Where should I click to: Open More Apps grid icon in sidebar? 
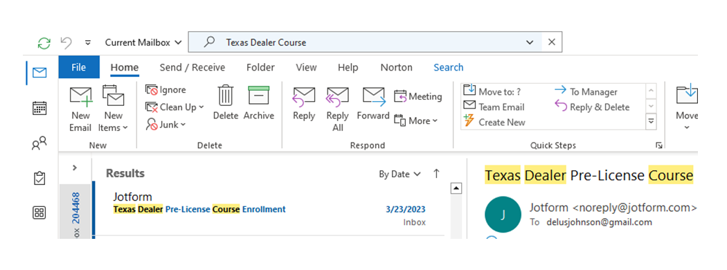click(39, 213)
